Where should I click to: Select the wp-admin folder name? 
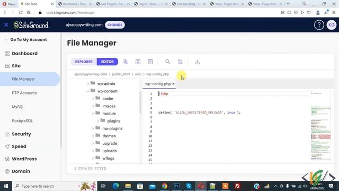(x=106, y=84)
